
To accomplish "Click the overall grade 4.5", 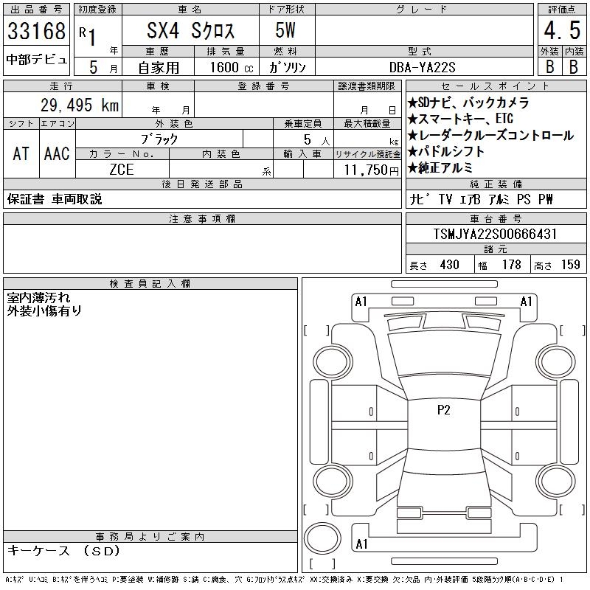I will 562,30.
